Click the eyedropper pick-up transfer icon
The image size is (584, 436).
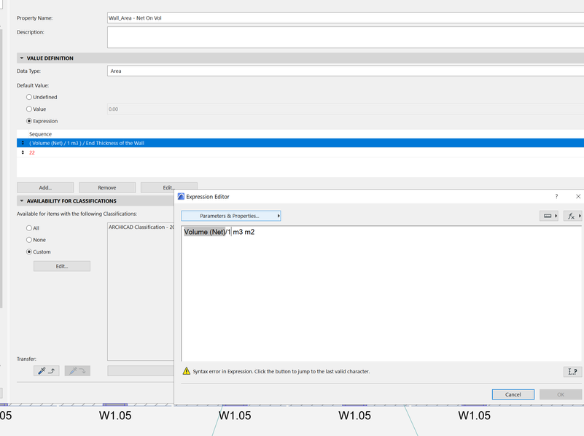click(x=46, y=371)
